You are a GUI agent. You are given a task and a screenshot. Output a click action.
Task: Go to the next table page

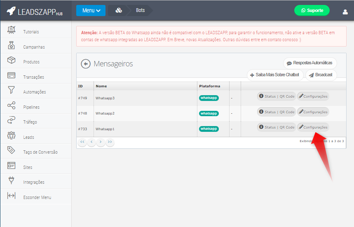pos(101,142)
